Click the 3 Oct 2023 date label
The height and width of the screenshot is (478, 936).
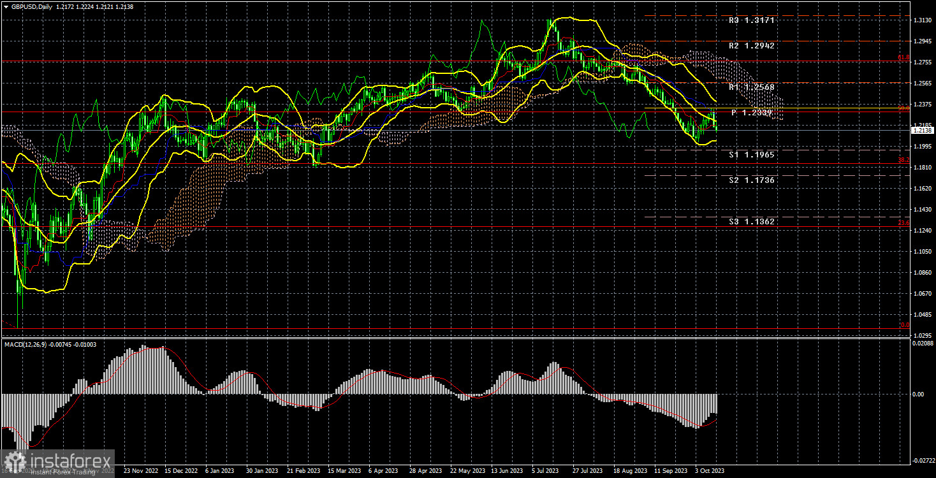click(x=710, y=471)
